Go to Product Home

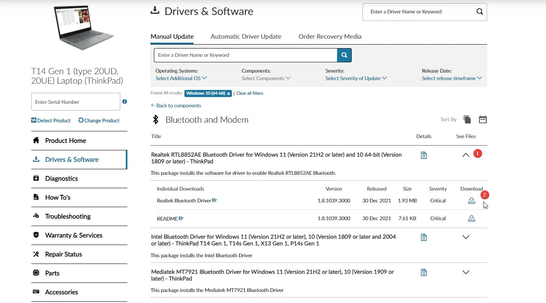point(79,140)
